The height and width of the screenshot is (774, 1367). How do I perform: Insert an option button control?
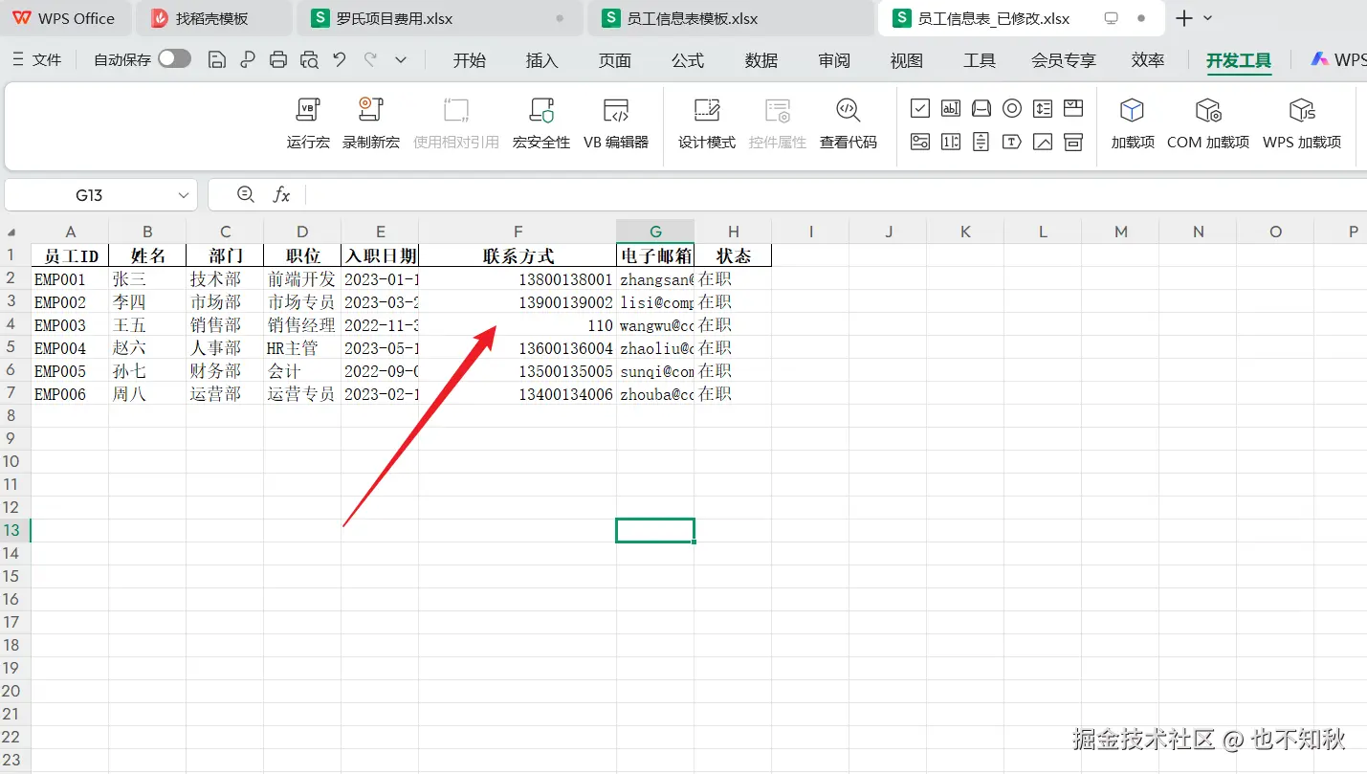(x=1012, y=108)
